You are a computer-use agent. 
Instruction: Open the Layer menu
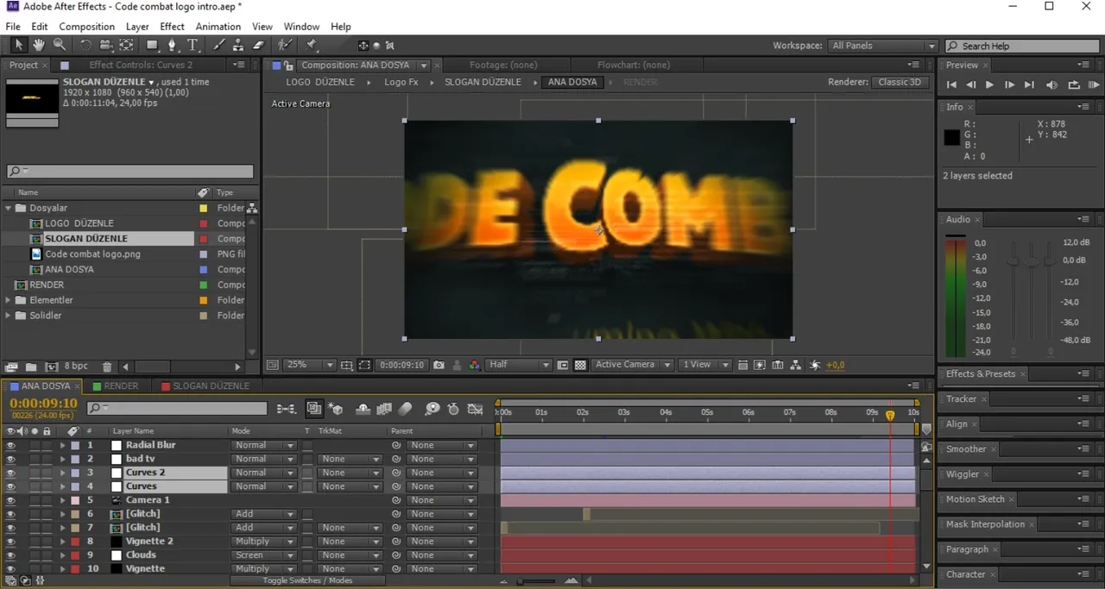click(x=137, y=27)
